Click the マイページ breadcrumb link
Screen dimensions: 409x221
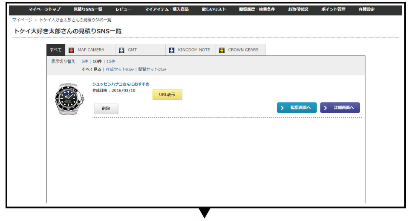click(22, 20)
